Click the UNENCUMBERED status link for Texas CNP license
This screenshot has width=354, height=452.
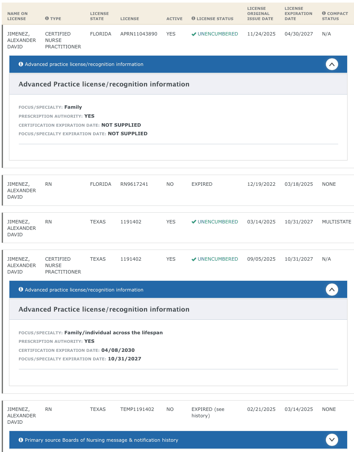pos(218,259)
